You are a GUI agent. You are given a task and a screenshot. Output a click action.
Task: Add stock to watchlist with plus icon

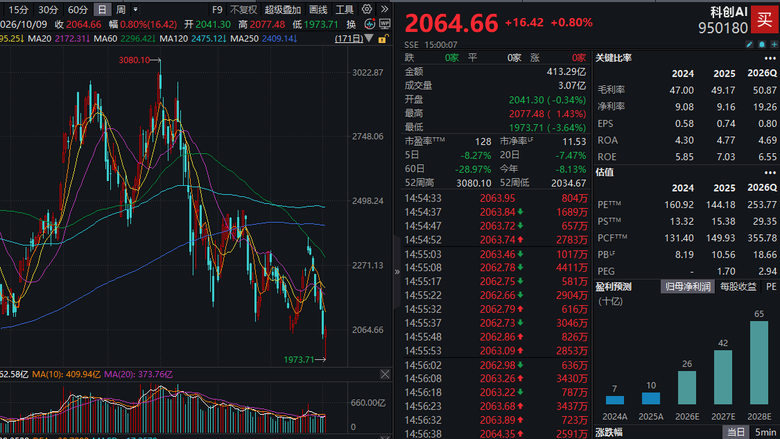coord(774,44)
